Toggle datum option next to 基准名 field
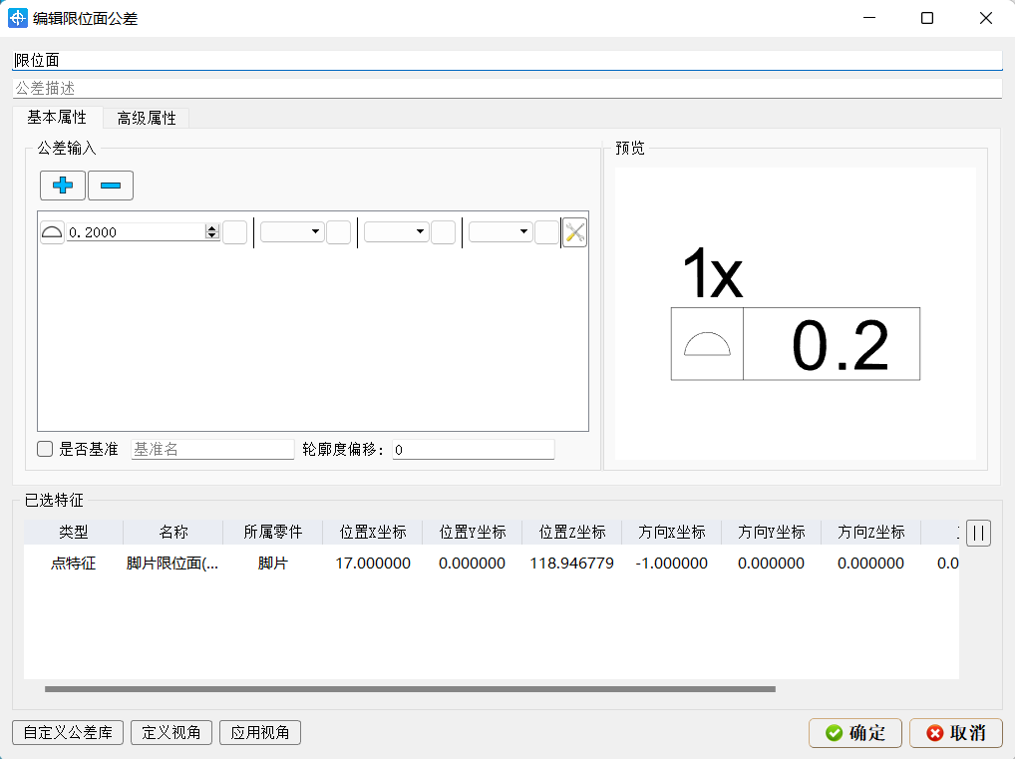Viewport: 1015px width, 759px height. [x=44, y=449]
